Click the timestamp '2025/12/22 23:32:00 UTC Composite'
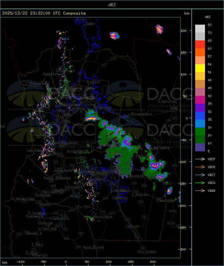Image resolution: width=224 pixels, height=266 pixels. 44,13
